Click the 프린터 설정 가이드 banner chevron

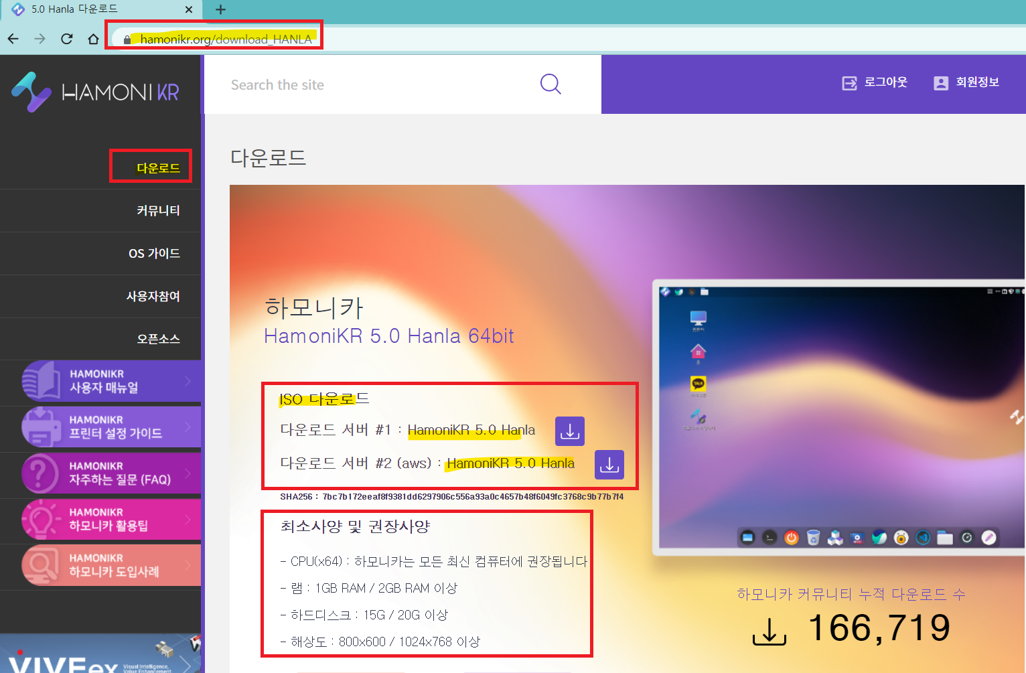(x=188, y=427)
